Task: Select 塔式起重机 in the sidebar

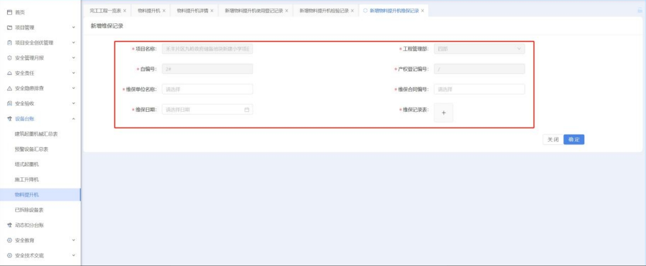Action: (27, 164)
